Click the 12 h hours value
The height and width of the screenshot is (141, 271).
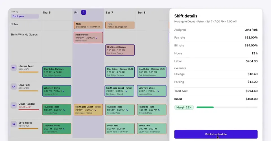255,53
